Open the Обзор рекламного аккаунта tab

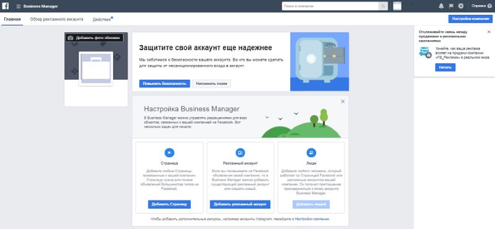point(56,19)
